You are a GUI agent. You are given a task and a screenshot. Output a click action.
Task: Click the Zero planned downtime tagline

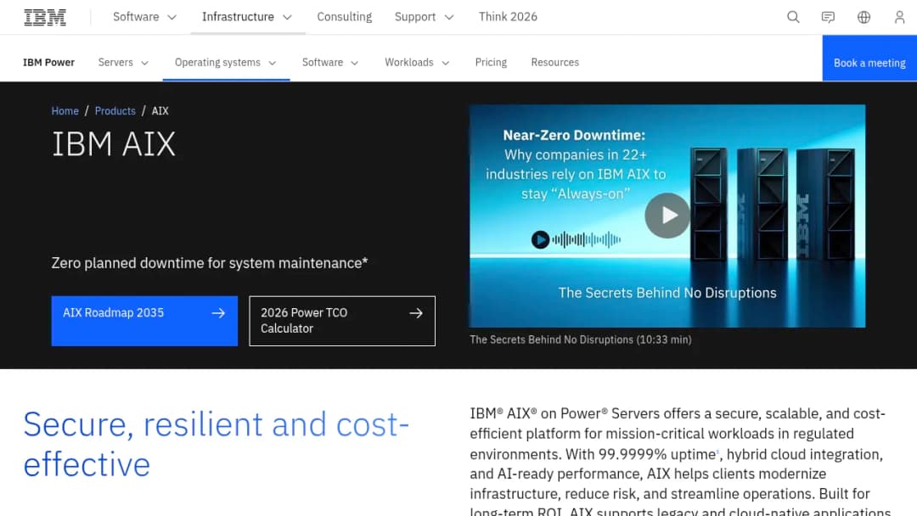click(210, 263)
